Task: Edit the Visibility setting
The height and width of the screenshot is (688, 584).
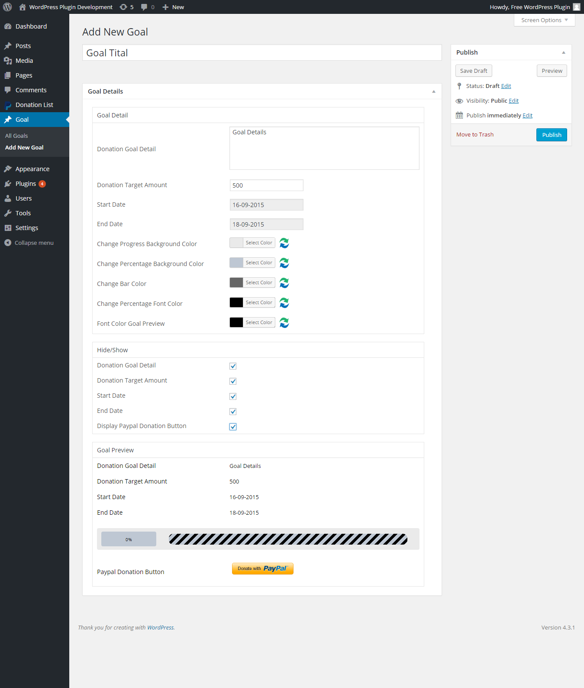Action: (x=513, y=101)
